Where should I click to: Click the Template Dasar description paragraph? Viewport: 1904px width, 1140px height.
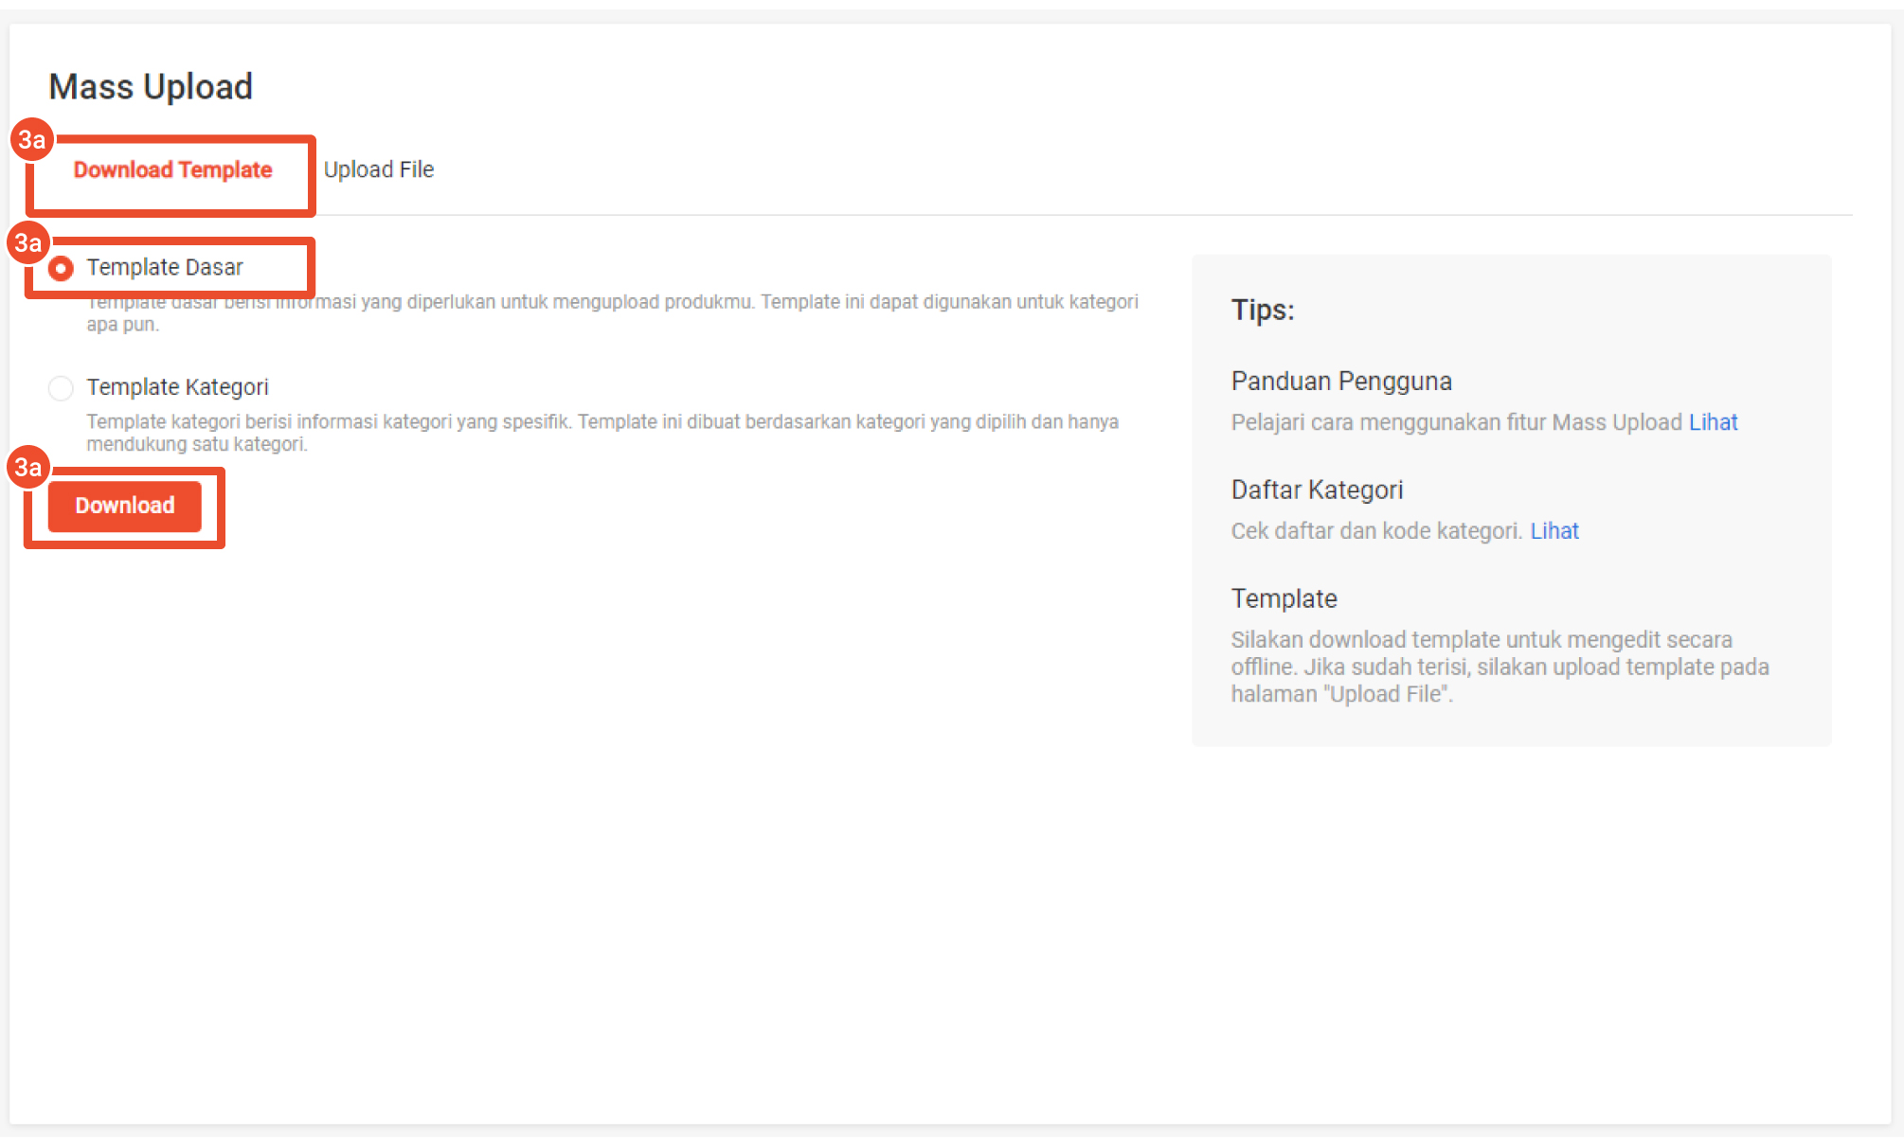tap(612, 312)
